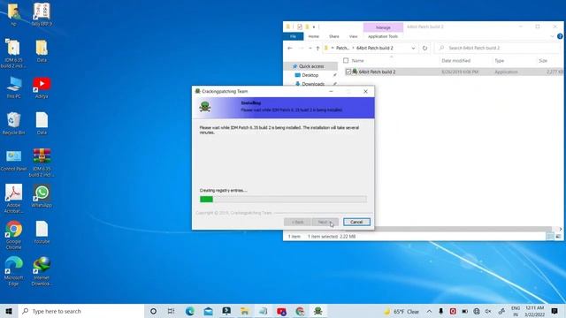Open the Tally ERP 9 desktop shortcut
The width and height of the screenshot is (566, 318).
tap(42, 14)
